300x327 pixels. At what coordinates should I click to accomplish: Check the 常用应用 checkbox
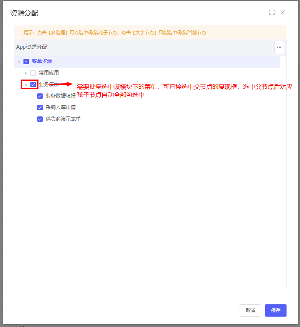(33, 73)
